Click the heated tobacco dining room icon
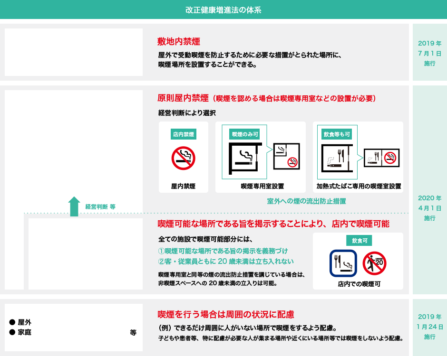The image size is (447, 356). pos(337,158)
